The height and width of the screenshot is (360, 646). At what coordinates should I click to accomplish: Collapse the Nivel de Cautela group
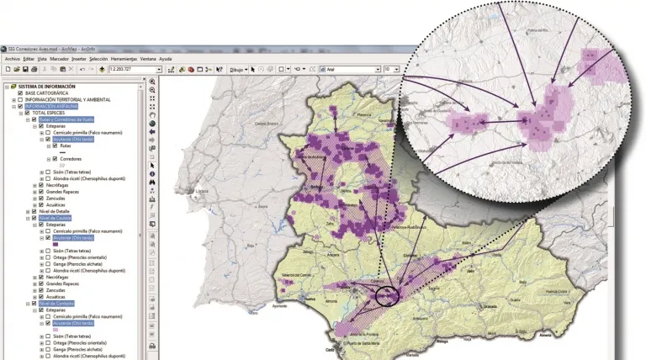[x=28, y=219]
